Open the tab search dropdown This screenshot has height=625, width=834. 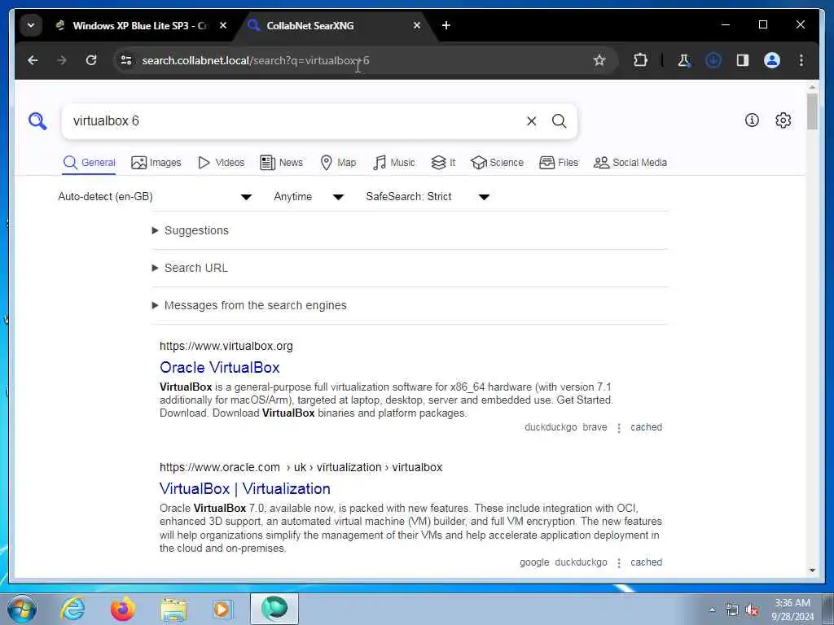[31, 25]
